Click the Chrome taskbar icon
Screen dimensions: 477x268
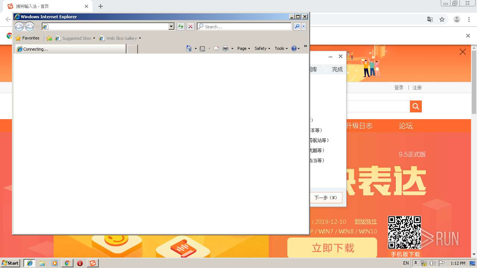coord(67,263)
